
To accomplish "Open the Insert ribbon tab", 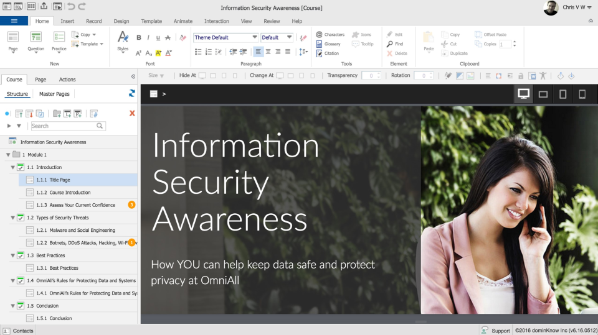I will pyautogui.click(x=67, y=21).
